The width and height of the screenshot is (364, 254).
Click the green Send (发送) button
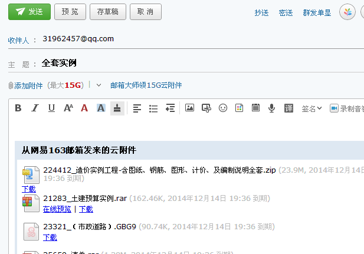29,12
